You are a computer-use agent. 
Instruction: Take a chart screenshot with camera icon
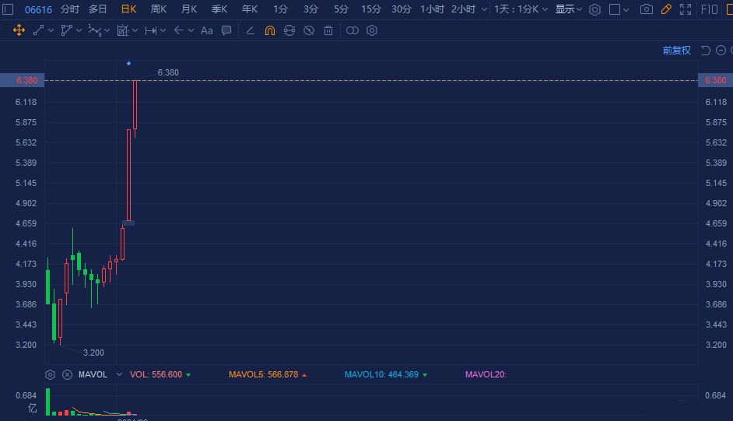[646, 9]
